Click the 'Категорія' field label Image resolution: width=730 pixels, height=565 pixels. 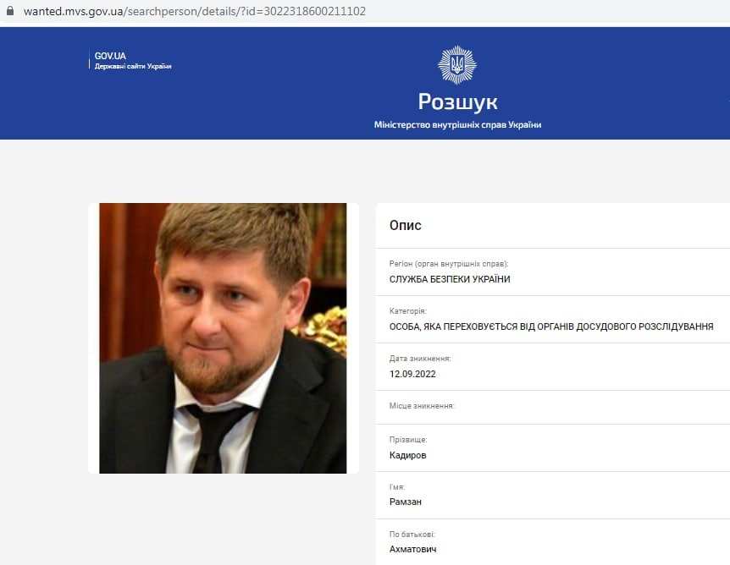point(408,311)
